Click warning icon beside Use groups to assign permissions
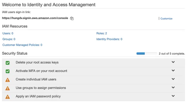188x104 pixels. tap(8, 88)
